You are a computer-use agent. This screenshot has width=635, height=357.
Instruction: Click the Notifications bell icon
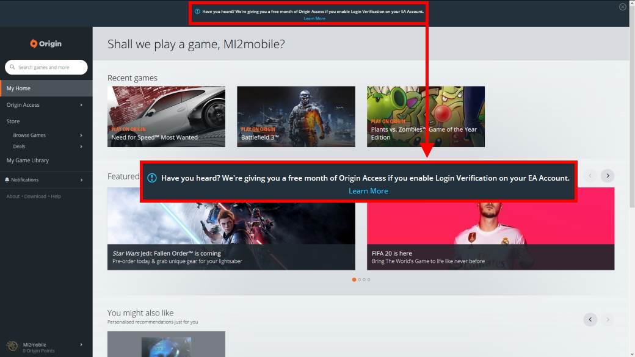(7, 180)
